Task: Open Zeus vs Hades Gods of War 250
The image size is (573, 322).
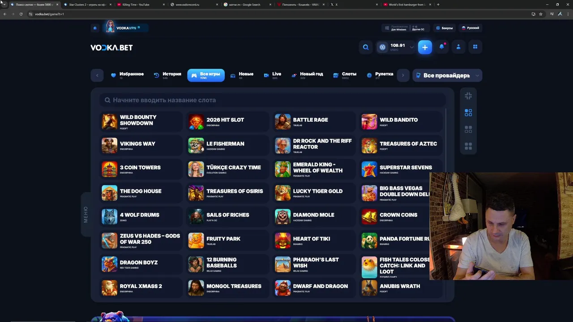Action: [140, 241]
